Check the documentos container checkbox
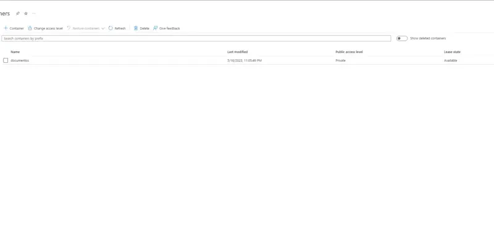The width and height of the screenshot is (494, 225). 6,60
